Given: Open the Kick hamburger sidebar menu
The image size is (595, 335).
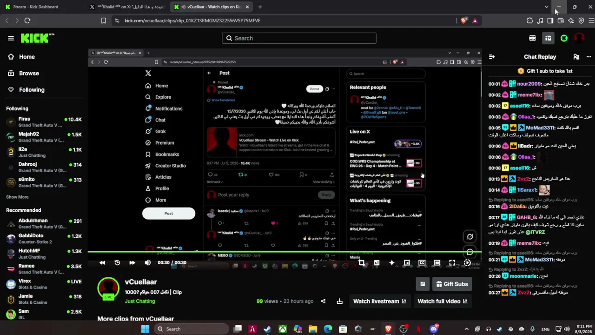Looking at the screenshot, I should [11, 38].
